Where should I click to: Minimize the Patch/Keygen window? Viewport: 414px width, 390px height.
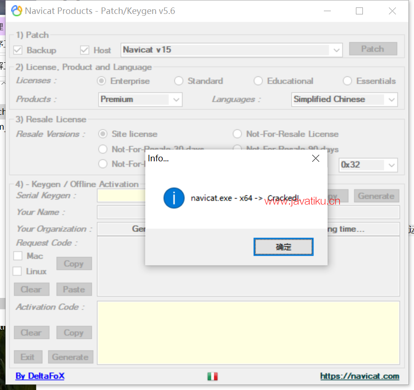click(x=328, y=11)
